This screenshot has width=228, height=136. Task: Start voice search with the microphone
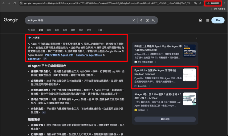tap(141, 20)
